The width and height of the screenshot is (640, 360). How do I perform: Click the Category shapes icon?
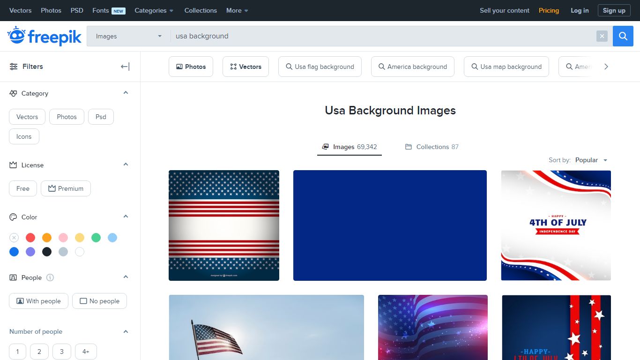[x=13, y=93]
